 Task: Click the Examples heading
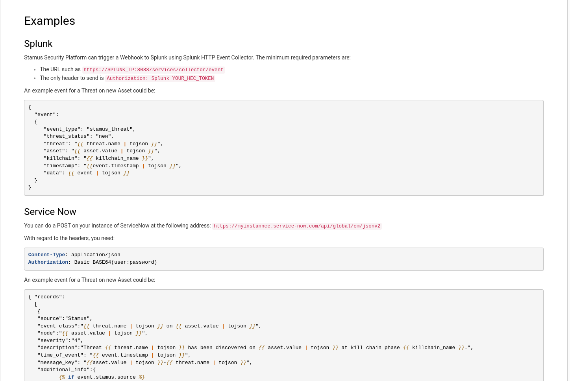tap(50, 21)
